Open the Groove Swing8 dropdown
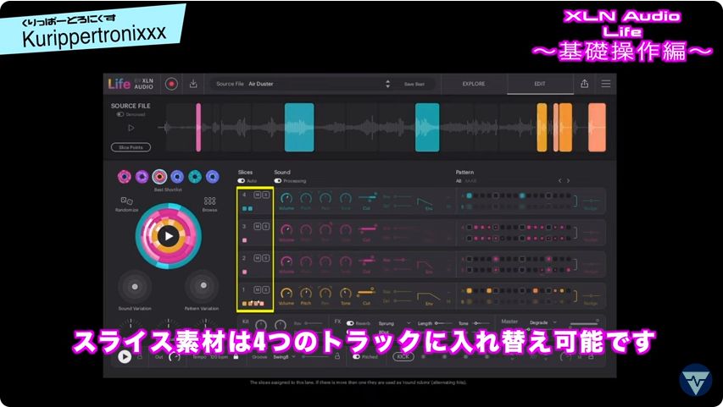723x407 pixels. [x=284, y=357]
